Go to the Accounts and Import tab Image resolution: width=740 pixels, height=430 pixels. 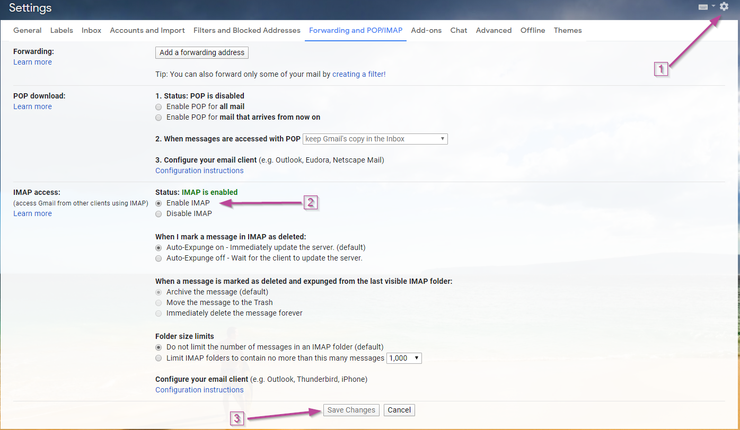[x=147, y=30]
